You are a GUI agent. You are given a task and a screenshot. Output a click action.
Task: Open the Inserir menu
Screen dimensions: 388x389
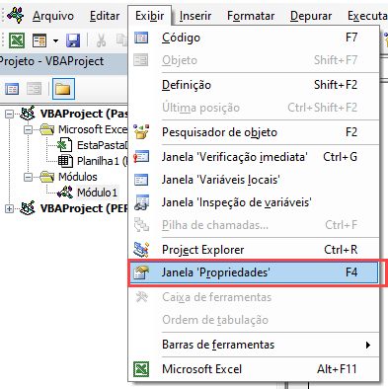coord(195,16)
